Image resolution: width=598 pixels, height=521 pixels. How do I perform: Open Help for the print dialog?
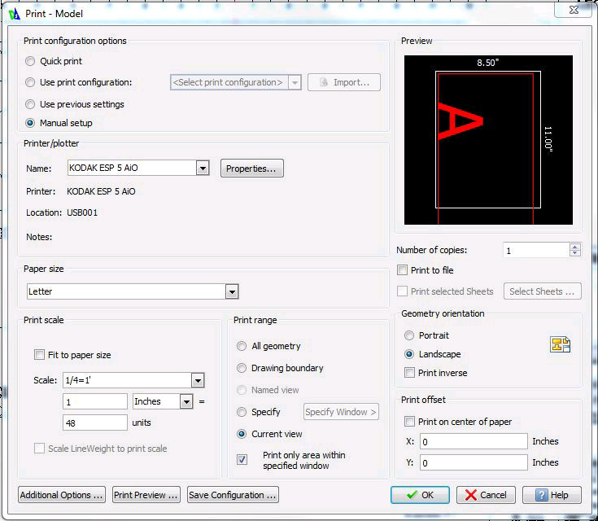tap(552, 495)
